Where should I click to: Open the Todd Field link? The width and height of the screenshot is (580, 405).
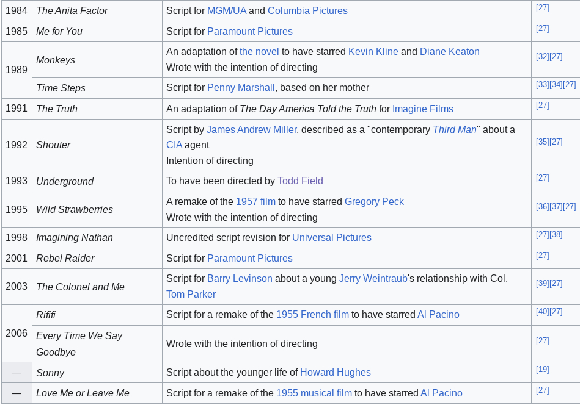click(x=300, y=181)
